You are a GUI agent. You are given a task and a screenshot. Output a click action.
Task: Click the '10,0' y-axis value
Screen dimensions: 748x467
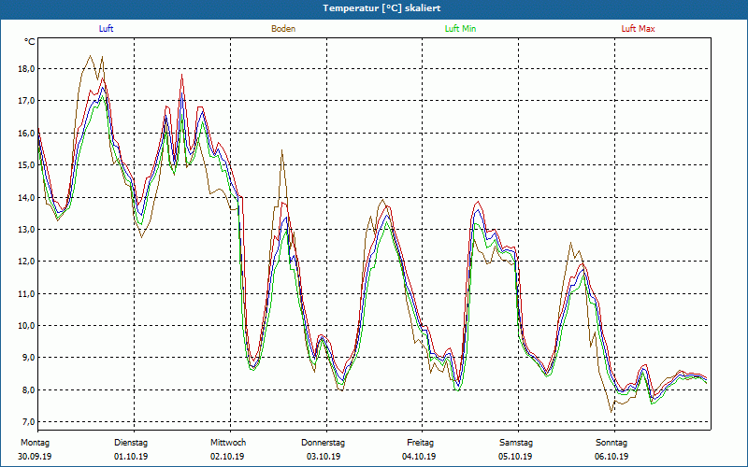tap(27, 325)
